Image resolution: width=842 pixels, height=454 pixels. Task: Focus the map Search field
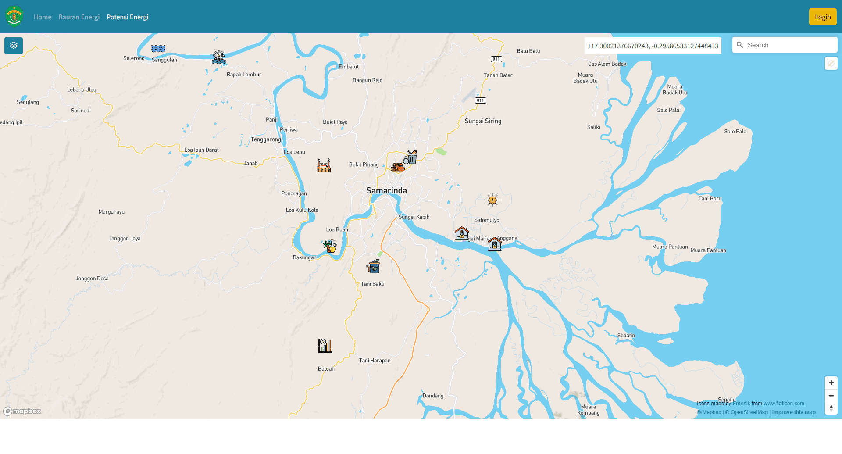[x=785, y=45]
